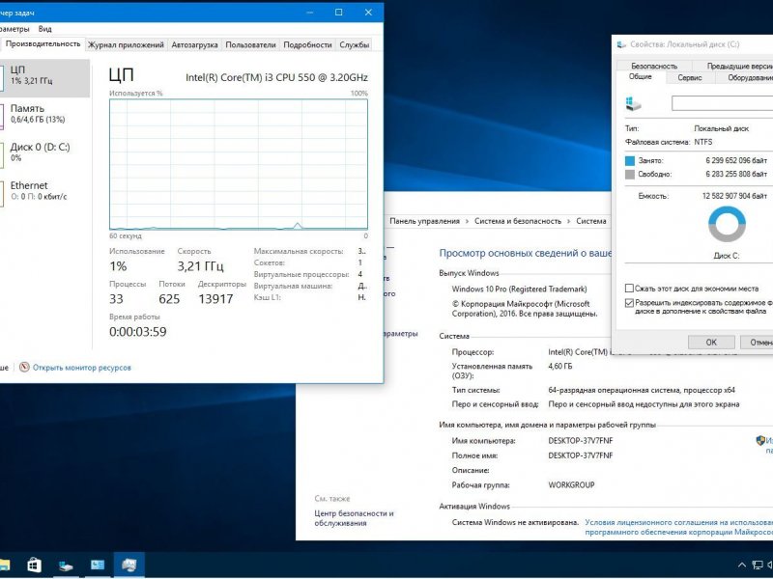Click the network icon in the system tray
This screenshot has height=579, width=773.
tap(758, 565)
